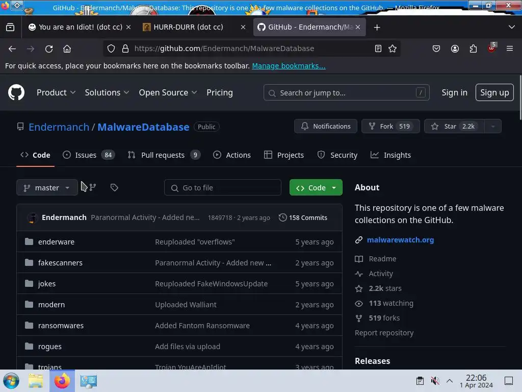522x392 pixels.
Task: Open clipboard tray icon
Action: pos(420,381)
